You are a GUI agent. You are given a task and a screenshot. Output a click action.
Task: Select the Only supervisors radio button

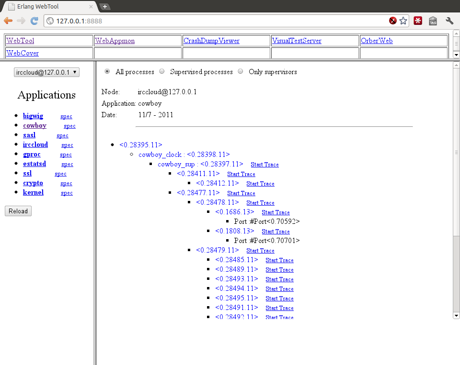pyautogui.click(x=241, y=71)
